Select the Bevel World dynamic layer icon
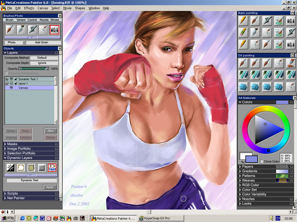297x222 pixels. (42, 168)
